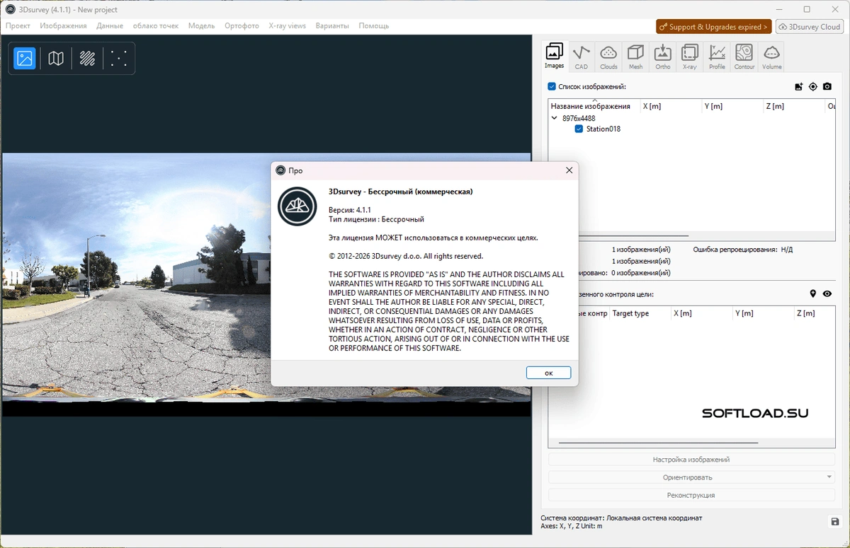Uncheck the Station018 image checkbox
Screen dimensions: 850x548
(579, 129)
